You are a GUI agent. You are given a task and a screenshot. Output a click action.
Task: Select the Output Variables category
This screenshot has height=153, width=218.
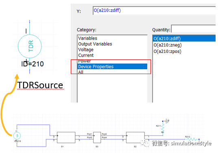point(112,44)
